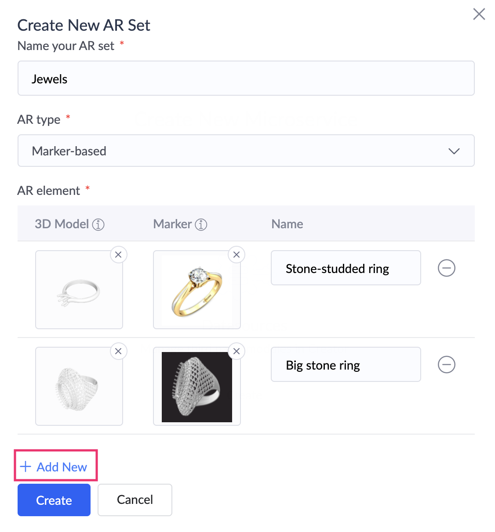This screenshot has width=495, height=532.
Task: Edit the Stone-studded ring name field
Action: pyautogui.click(x=346, y=268)
